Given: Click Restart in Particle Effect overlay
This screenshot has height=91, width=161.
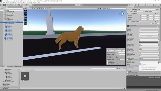Looking at the screenshot, I should tap(116, 51).
